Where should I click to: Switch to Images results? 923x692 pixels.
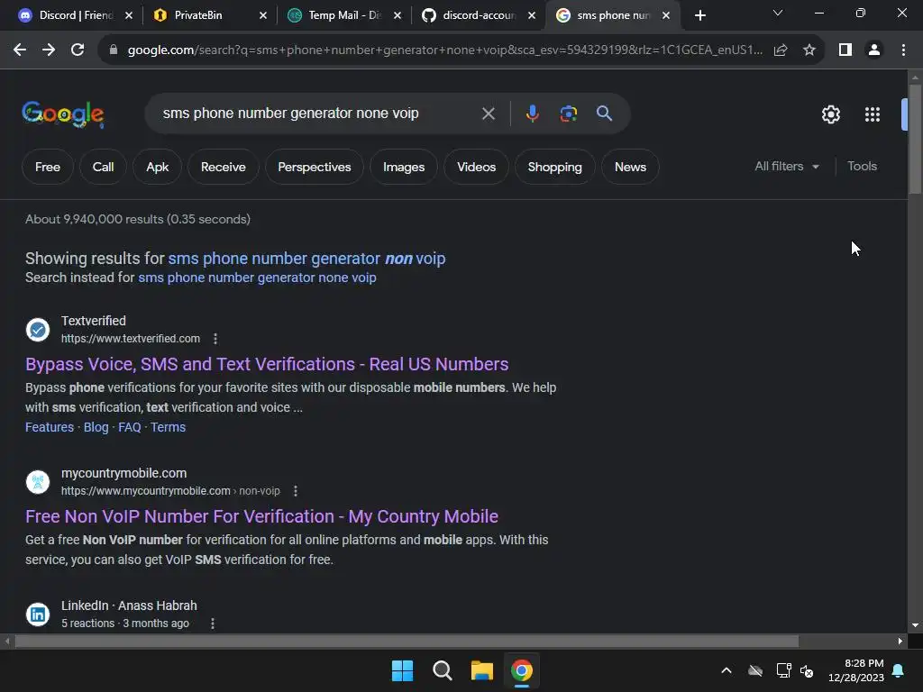click(x=404, y=167)
